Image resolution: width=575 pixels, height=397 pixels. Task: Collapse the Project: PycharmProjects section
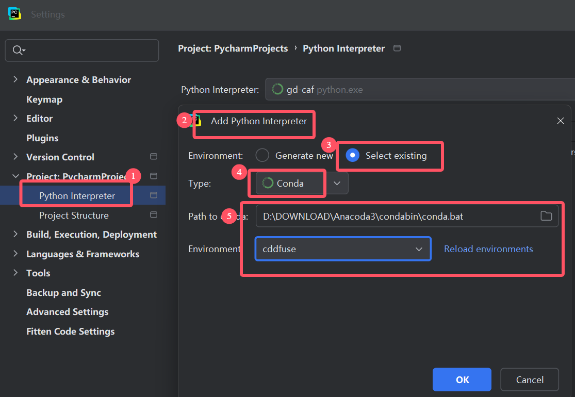tap(15, 176)
